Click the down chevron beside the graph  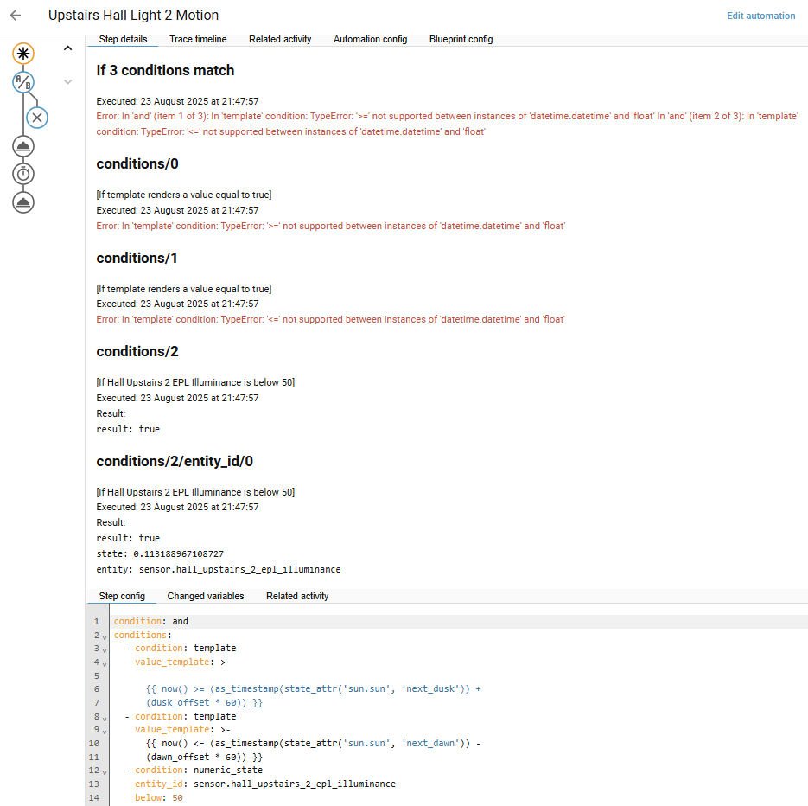tap(68, 81)
